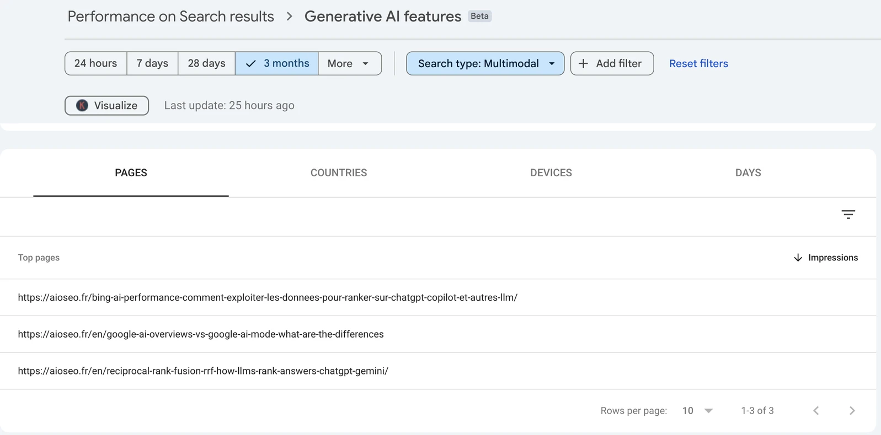Switch to the COUNTRIES tab

point(339,173)
